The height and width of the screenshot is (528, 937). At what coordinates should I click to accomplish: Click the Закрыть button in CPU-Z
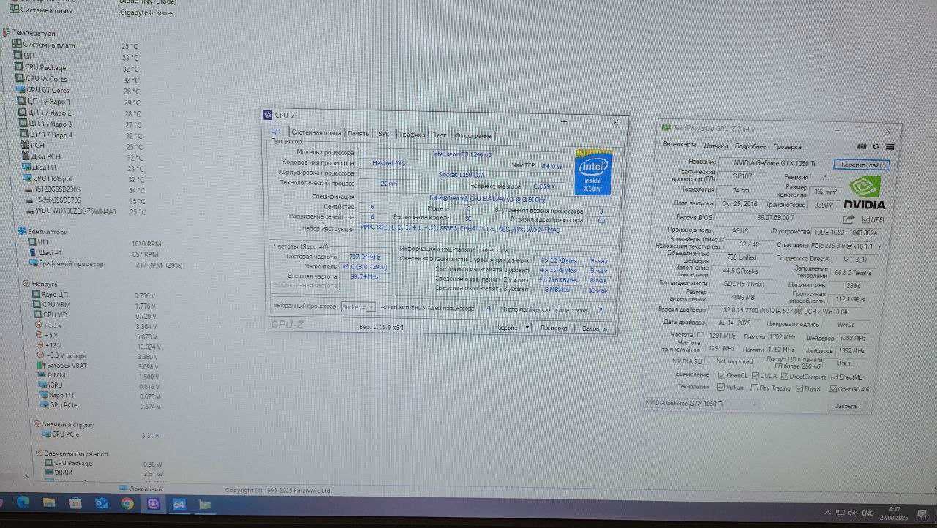pos(594,328)
